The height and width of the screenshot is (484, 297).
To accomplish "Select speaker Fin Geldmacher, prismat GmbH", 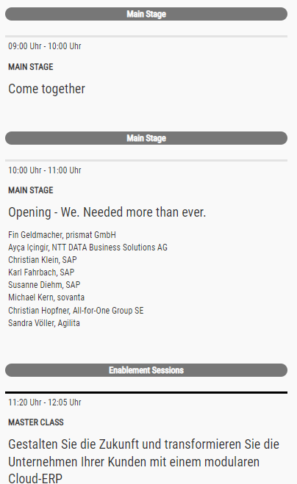I will [62, 235].
